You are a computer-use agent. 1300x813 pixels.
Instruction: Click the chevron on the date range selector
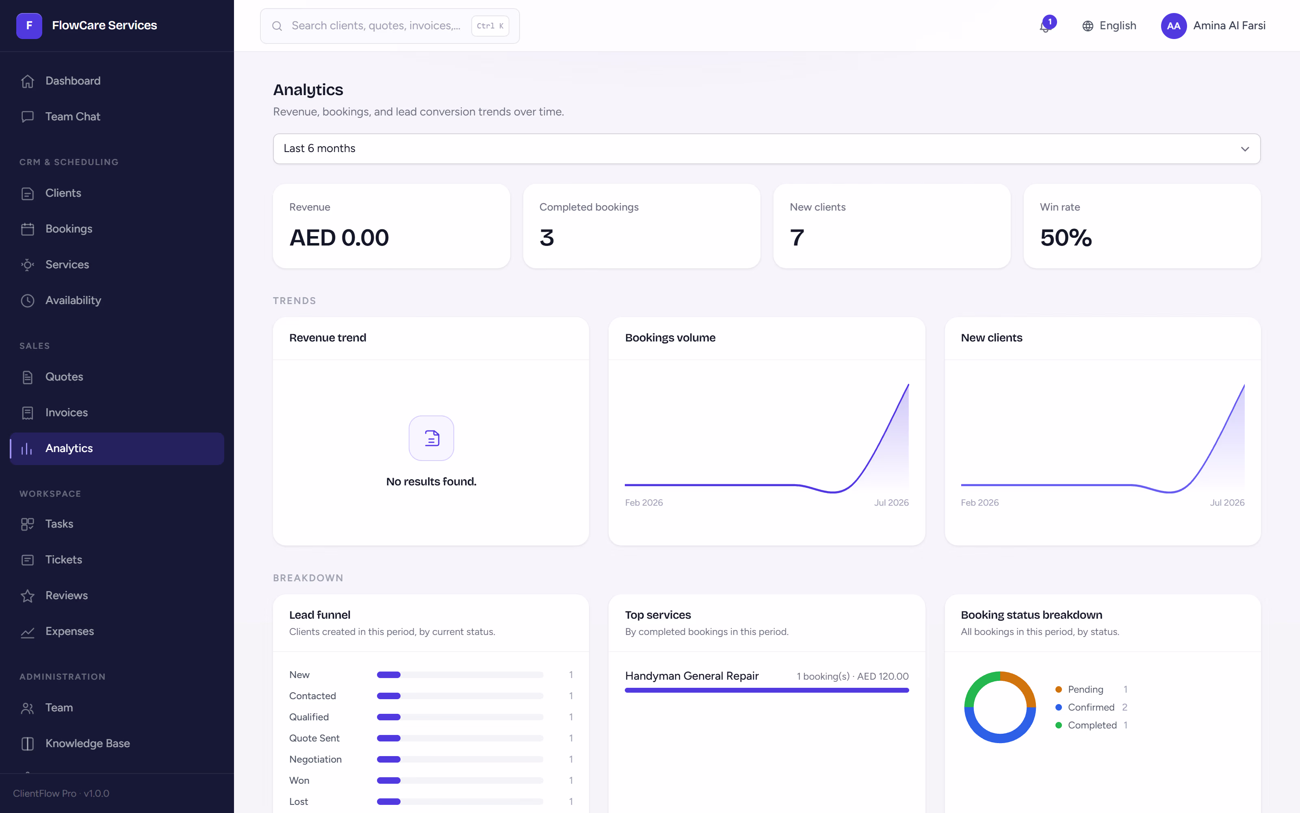(x=1245, y=149)
